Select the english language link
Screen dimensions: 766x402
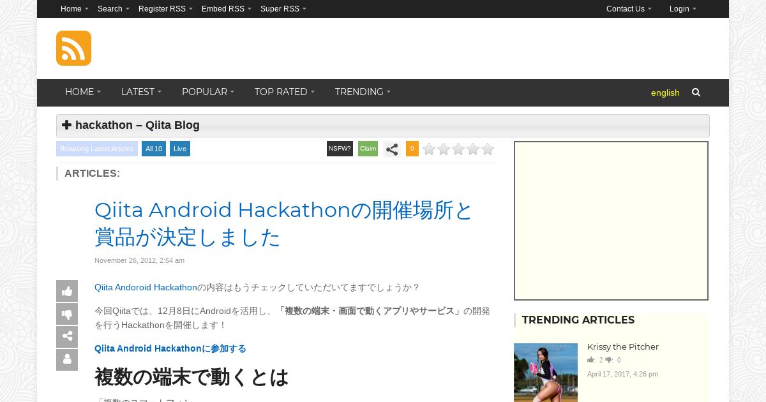pos(665,93)
